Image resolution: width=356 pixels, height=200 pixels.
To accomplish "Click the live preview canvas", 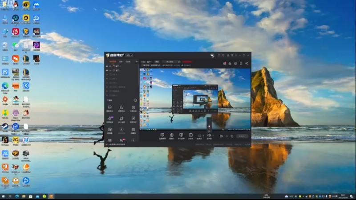I will coord(195,99).
